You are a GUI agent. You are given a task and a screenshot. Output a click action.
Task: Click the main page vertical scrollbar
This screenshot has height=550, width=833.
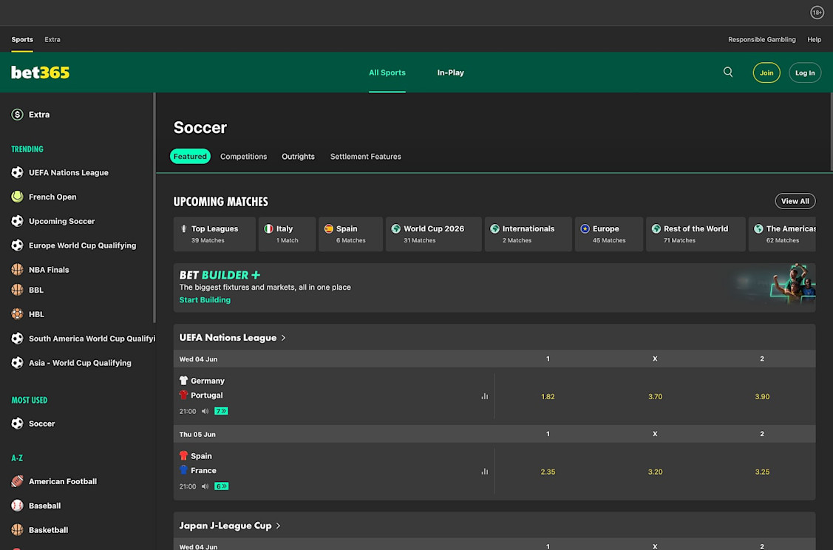832,132
